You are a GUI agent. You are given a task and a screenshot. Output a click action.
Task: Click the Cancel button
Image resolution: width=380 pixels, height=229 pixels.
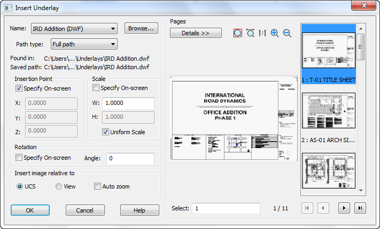point(85,210)
